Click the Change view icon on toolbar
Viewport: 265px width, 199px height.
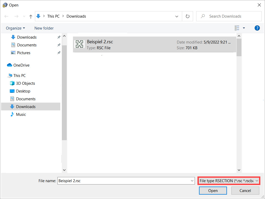point(237,28)
